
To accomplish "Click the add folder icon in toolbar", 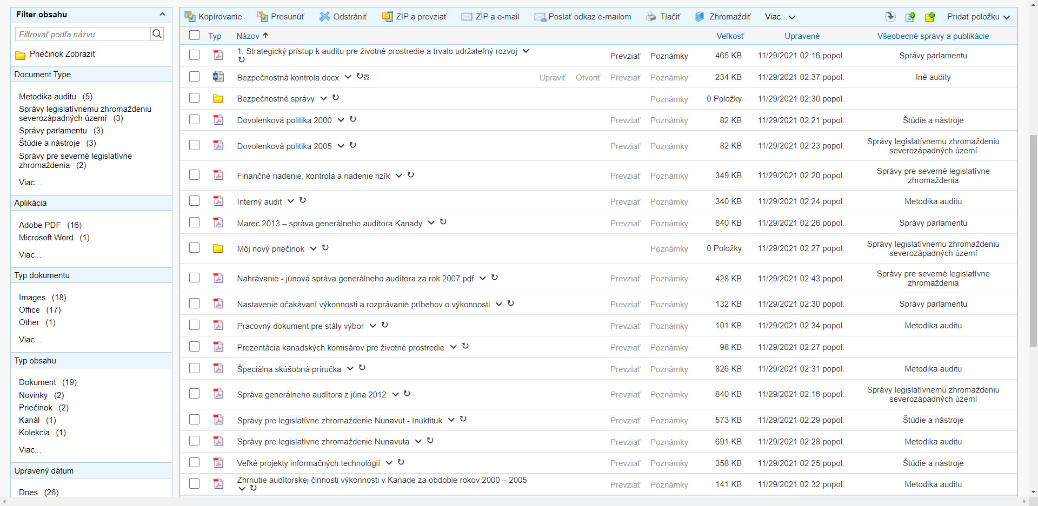I will pyautogui.click(x=930, y=17).
